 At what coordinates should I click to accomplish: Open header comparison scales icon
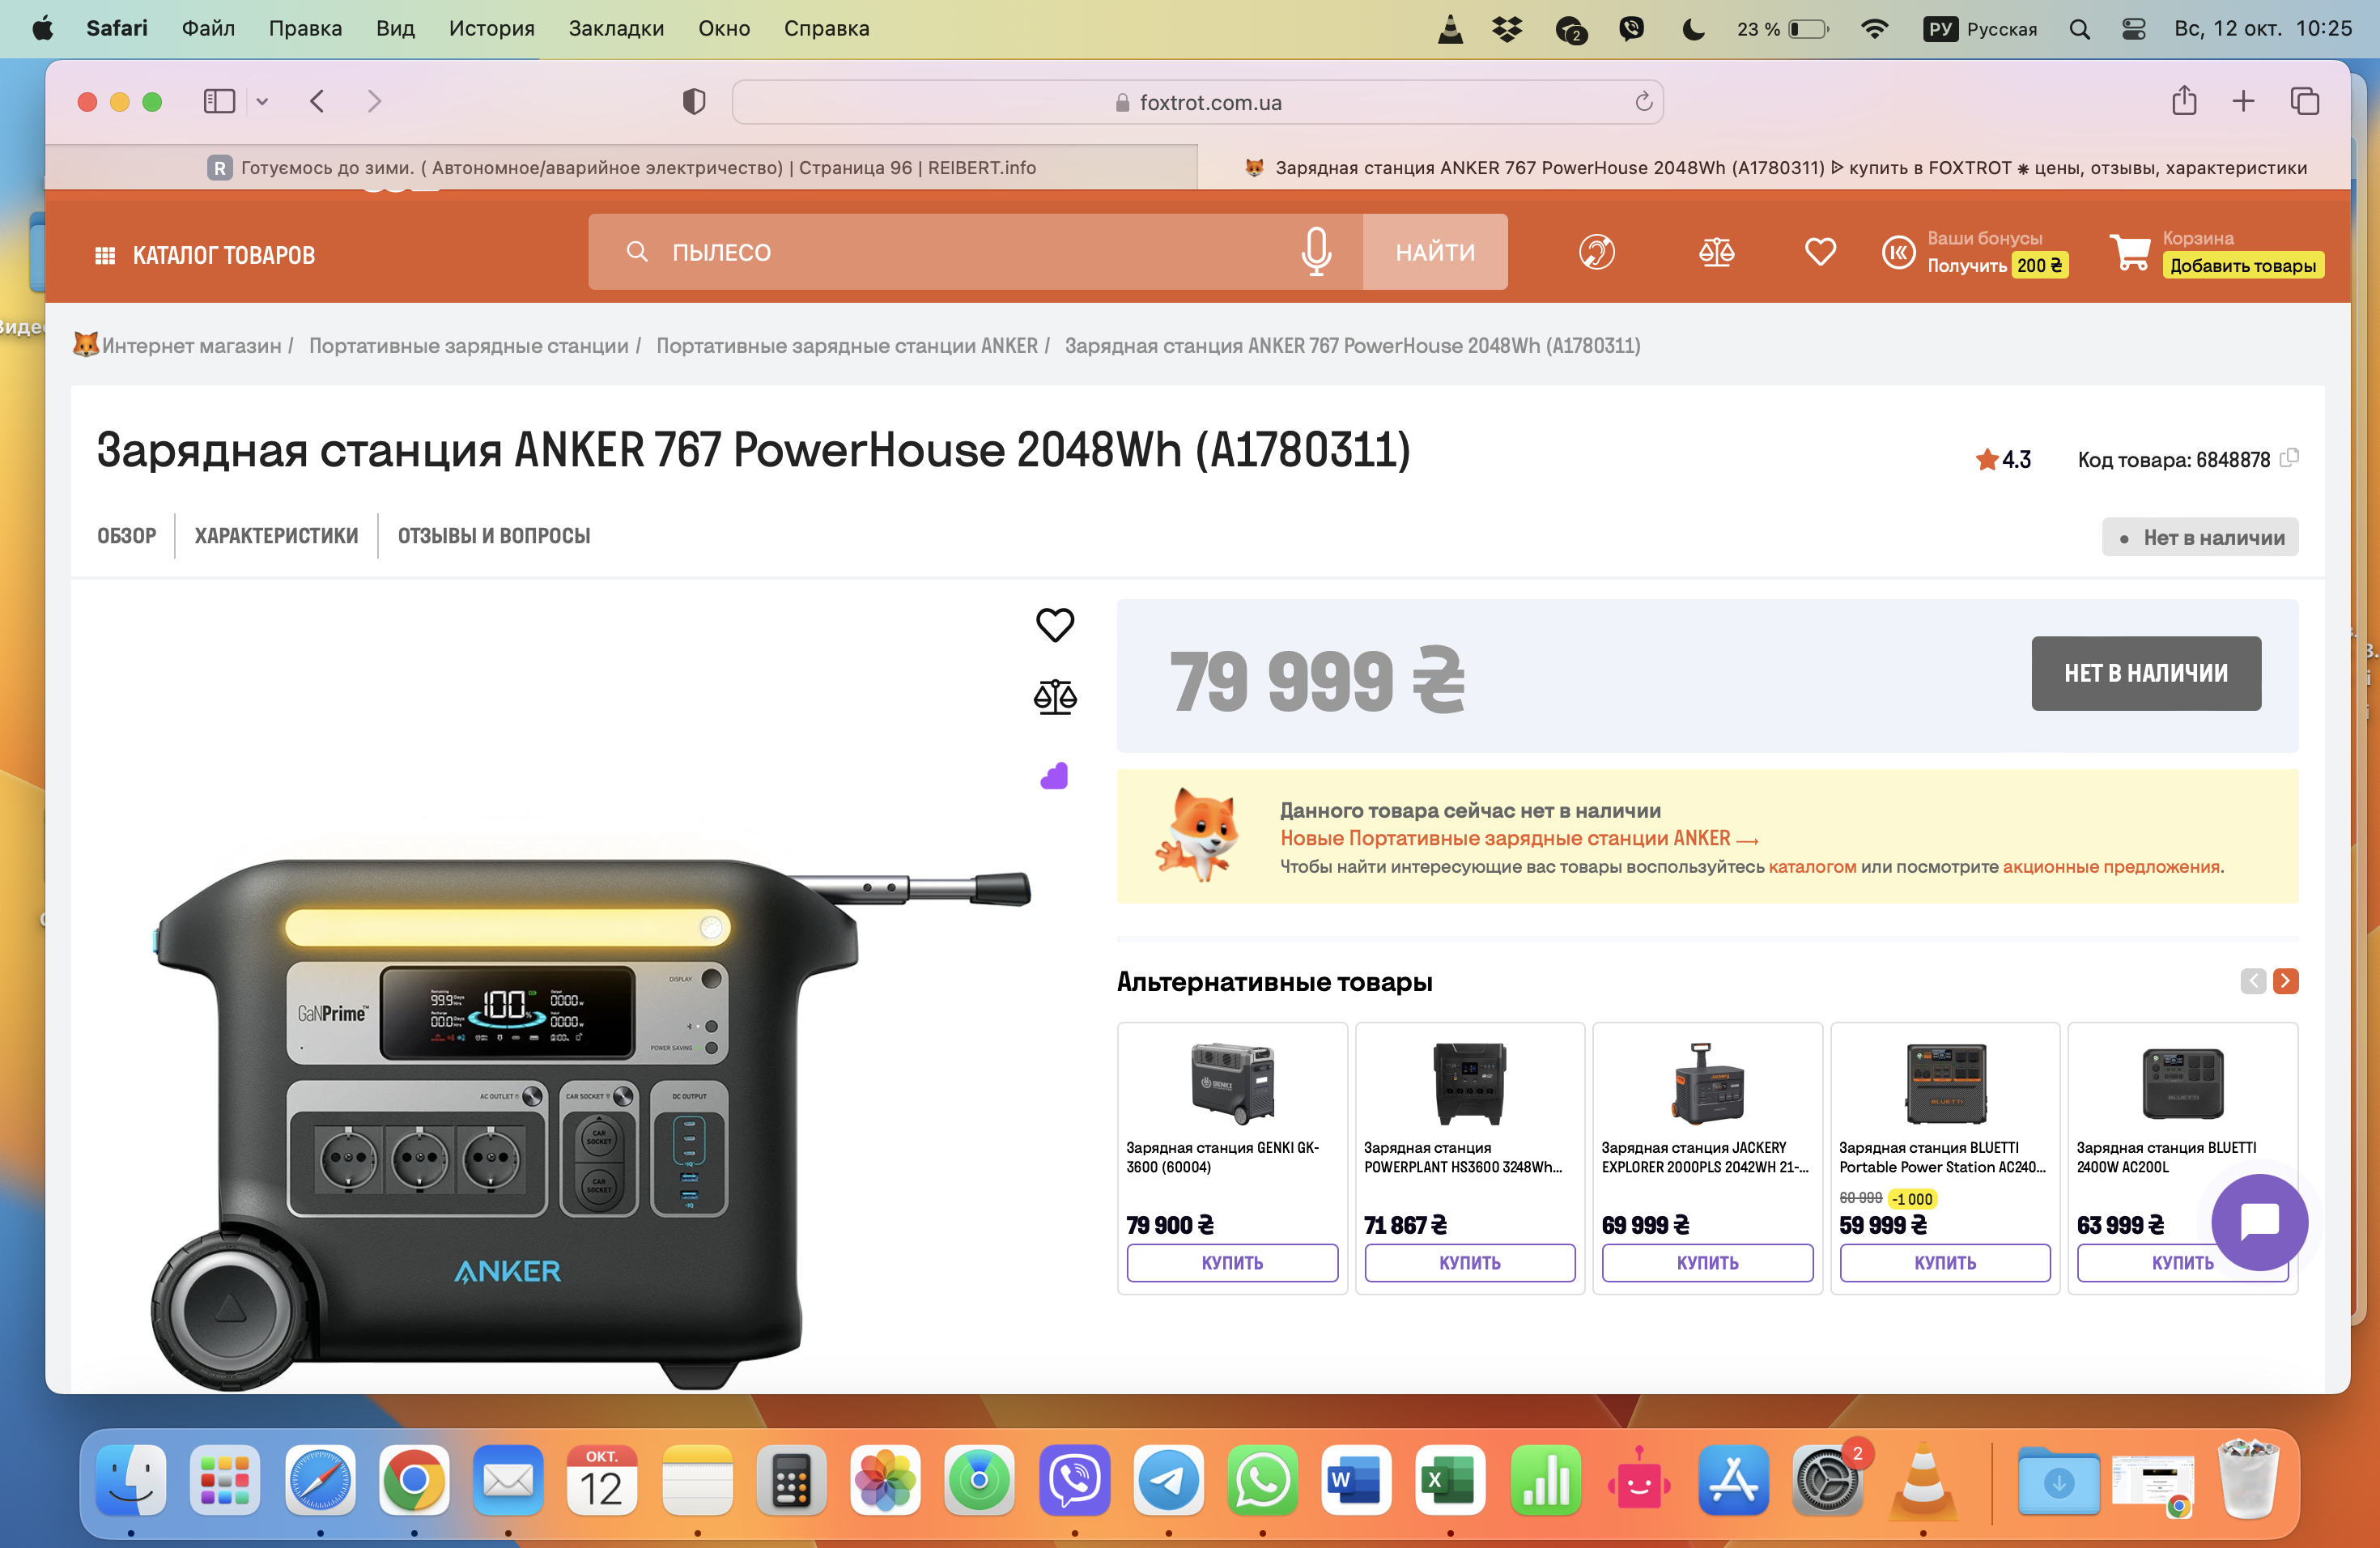pos(1716,252)
